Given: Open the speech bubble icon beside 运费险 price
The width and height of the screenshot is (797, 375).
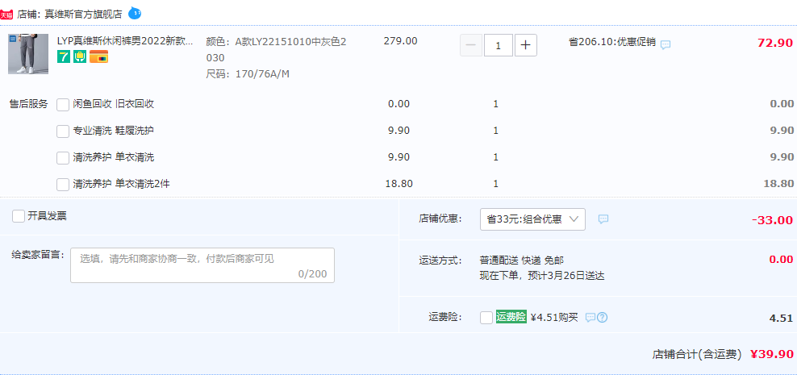Looking at the screenshot, I should 590,318.
